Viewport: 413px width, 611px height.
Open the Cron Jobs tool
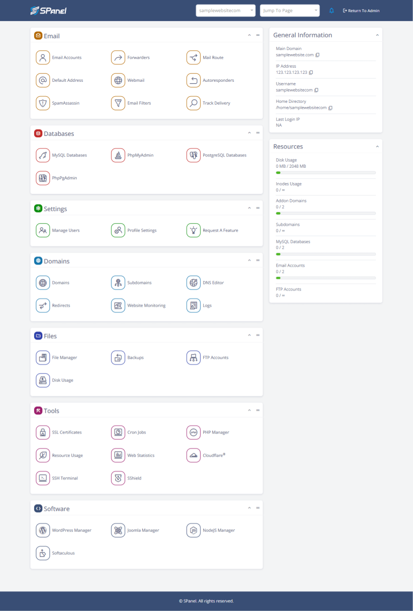point(118,432)
